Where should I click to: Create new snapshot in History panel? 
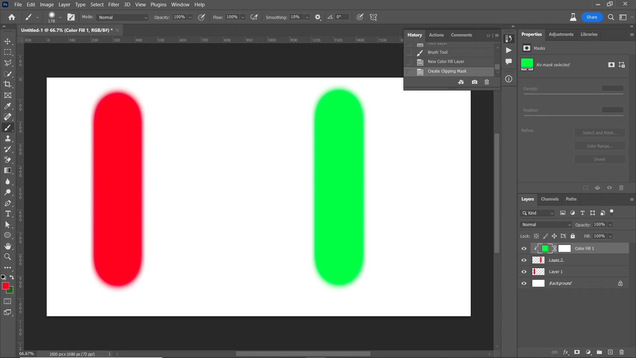[x=474, y=82]
